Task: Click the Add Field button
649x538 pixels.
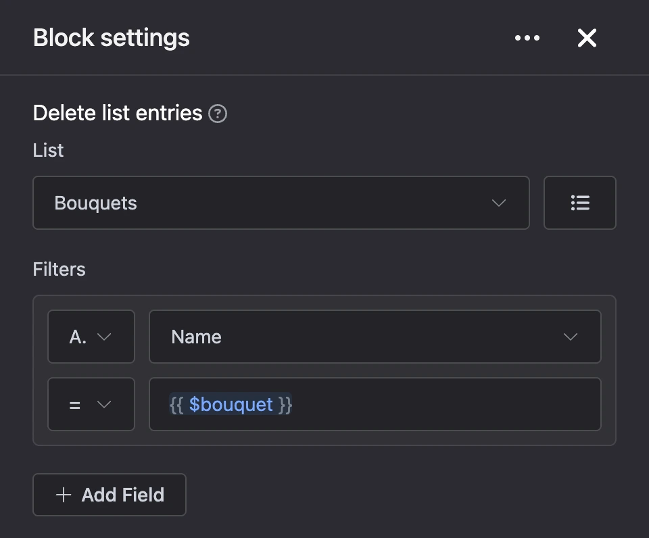Action: click(x=110, y=495)
